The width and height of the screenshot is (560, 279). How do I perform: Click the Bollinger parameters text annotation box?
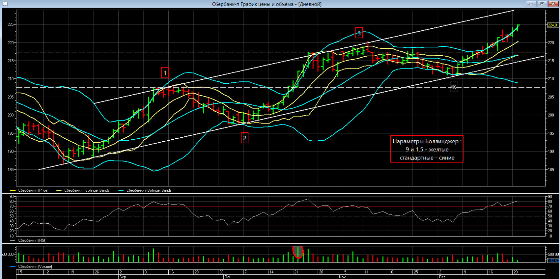coord(427,149)
